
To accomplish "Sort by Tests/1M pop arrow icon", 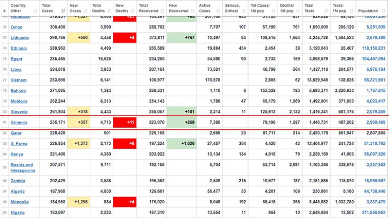I will point(352,11).
